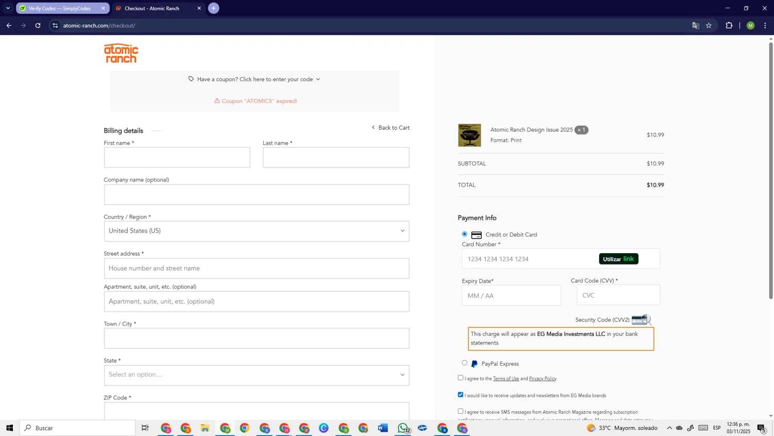Open the notification center icon
The image size is (774, 436).
(762, 428)
